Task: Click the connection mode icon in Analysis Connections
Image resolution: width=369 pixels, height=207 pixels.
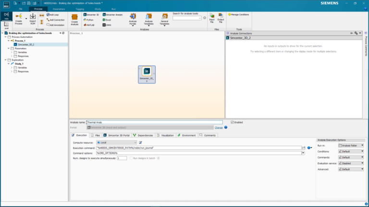Action: 356,34
